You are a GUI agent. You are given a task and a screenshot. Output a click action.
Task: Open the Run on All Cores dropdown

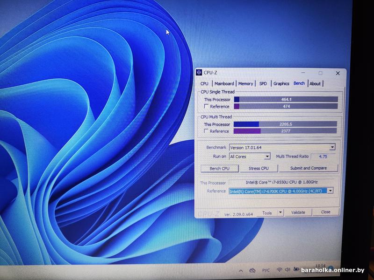(267, 157)
